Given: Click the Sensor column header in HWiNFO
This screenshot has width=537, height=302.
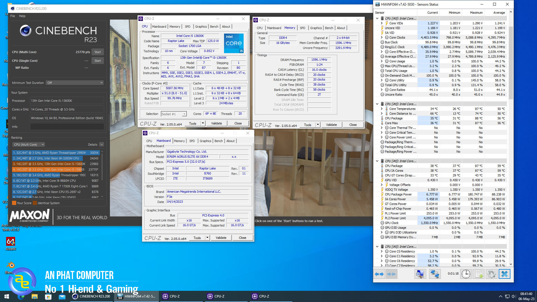Looking at the screenshot, I should click(395, 13).
